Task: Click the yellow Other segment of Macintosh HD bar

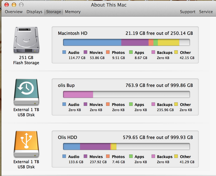Action: 168,42
